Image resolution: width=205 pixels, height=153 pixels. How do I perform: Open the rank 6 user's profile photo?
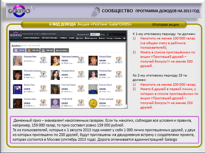[x=93, y=75]
